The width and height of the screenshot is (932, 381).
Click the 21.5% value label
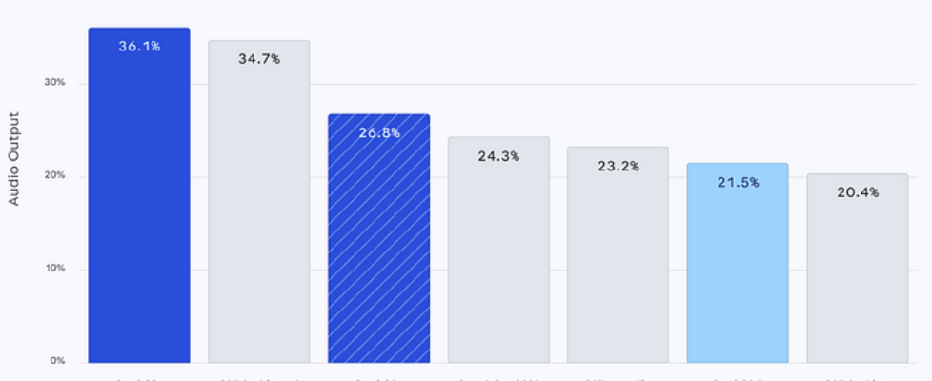point(738,181)
